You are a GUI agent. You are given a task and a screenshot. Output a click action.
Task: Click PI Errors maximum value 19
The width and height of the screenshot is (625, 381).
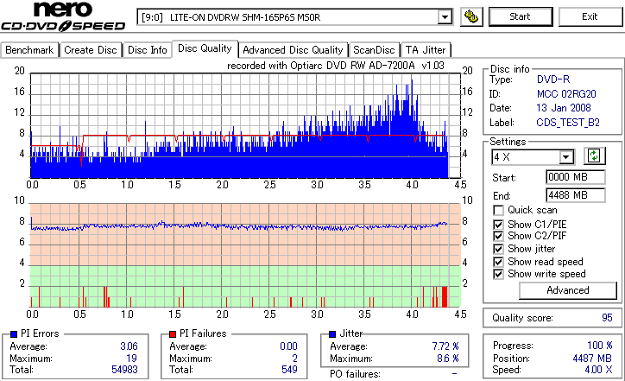point(131,359)
